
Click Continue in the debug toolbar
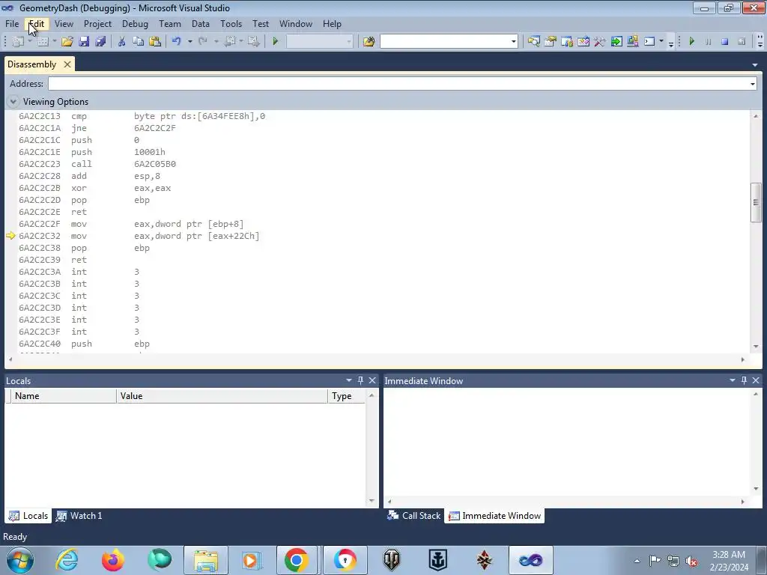click(691, 42)
